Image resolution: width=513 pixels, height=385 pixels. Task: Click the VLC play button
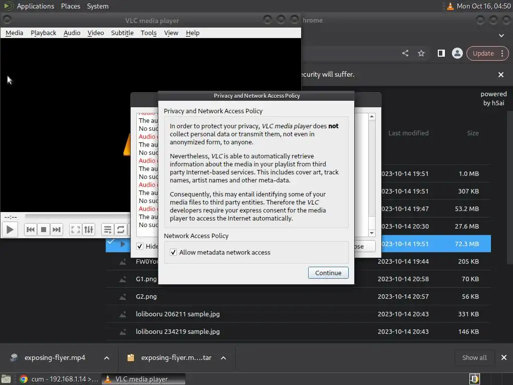[x=10, y=230]
